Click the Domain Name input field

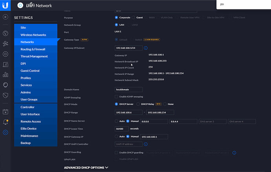tap(128, 90)
